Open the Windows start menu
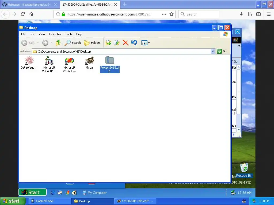Viewport: 274px width, 205px height. 13,201
